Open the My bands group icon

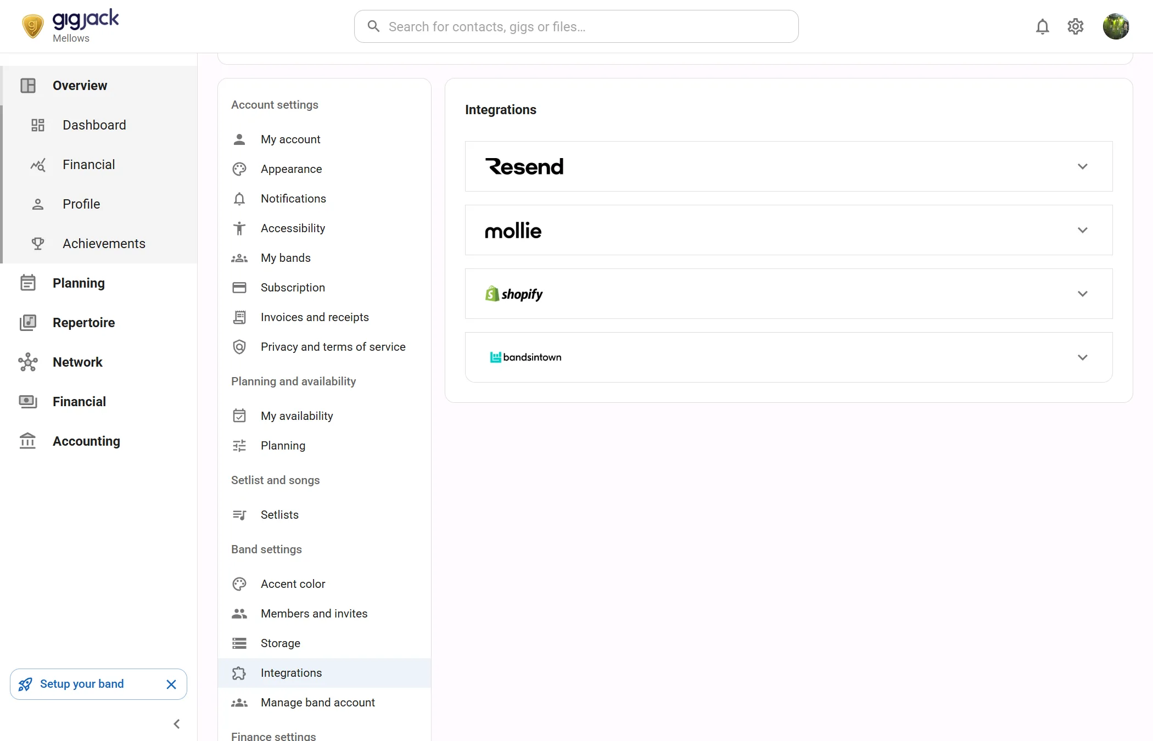(239, 258)
